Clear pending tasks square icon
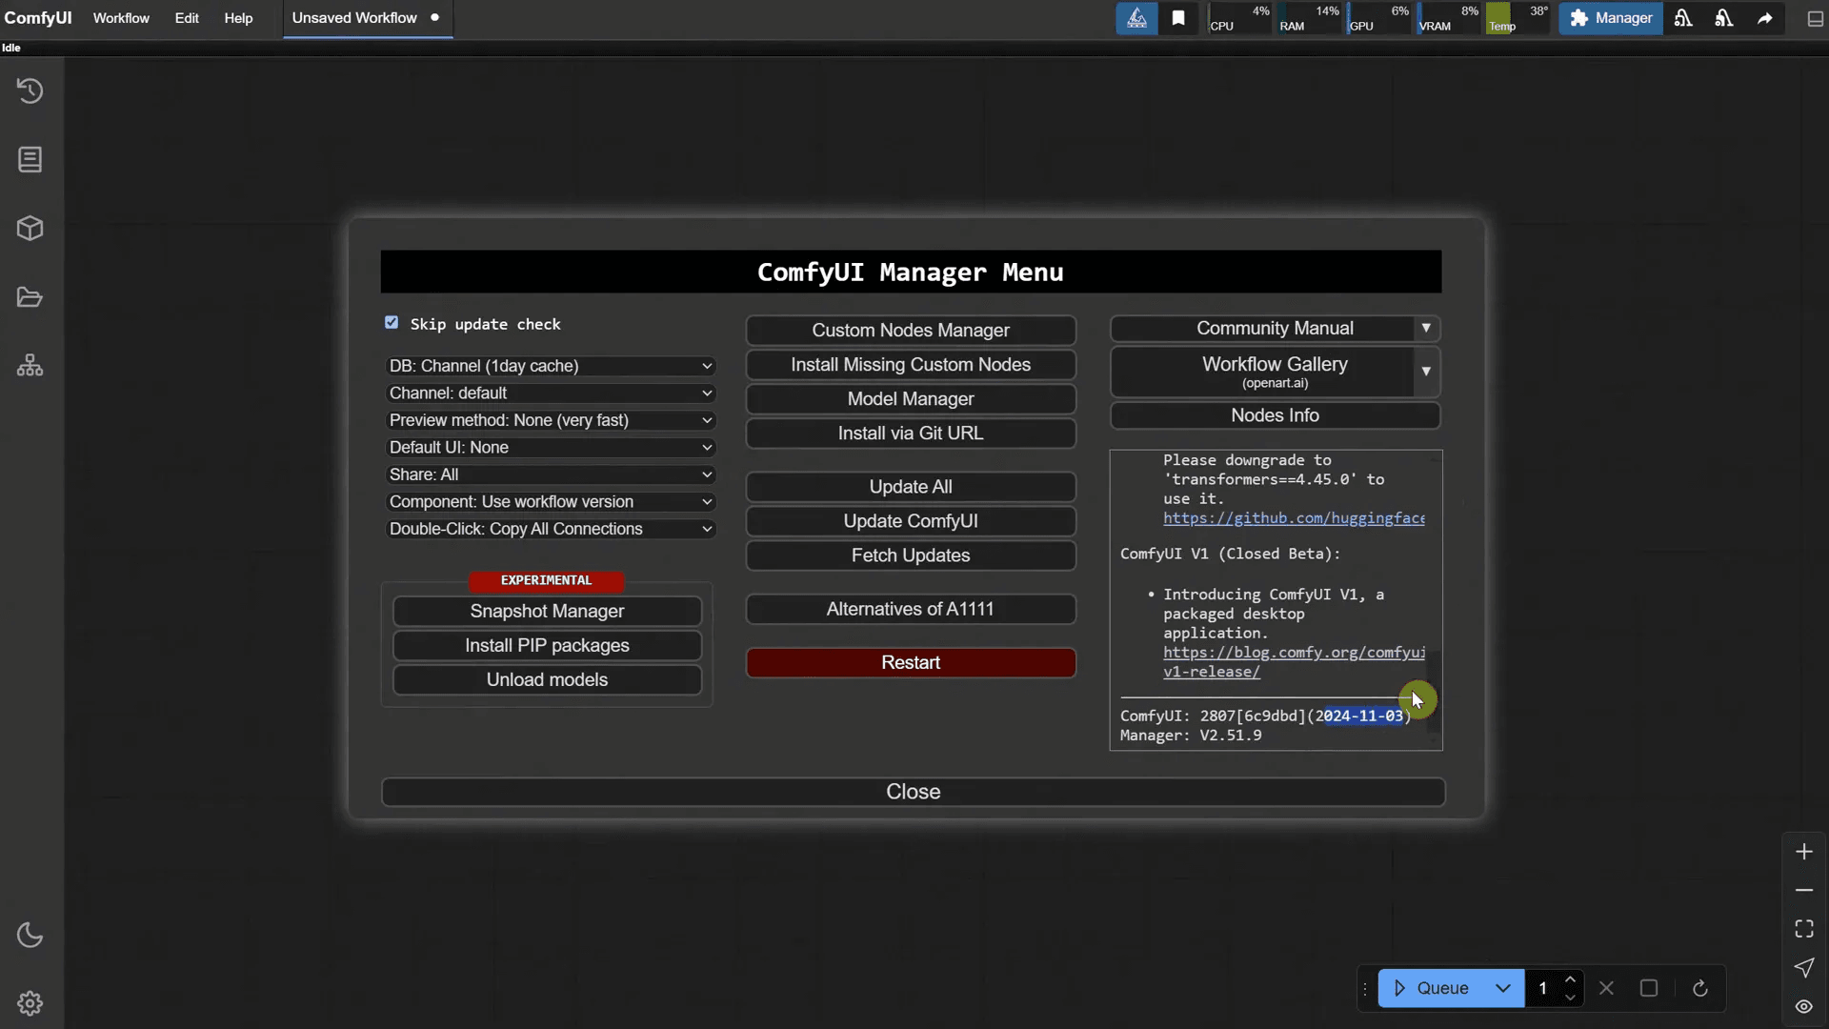The height and width of the screenshot is (1029, 1829). (x=1649, y=988)
